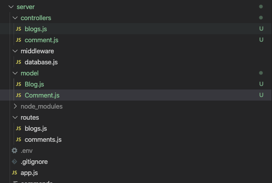Open the .gitignore file
Viewport: 272px width, 183px height.
(34, 162)
